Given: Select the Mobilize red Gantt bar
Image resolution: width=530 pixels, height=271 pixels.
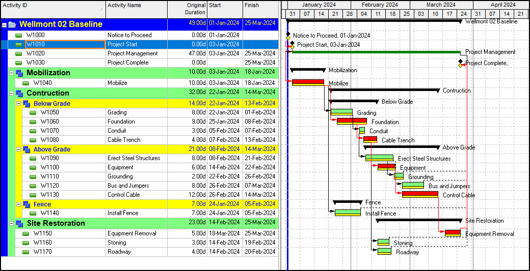Looking at the screenshot, I should (x=308, y=82).
